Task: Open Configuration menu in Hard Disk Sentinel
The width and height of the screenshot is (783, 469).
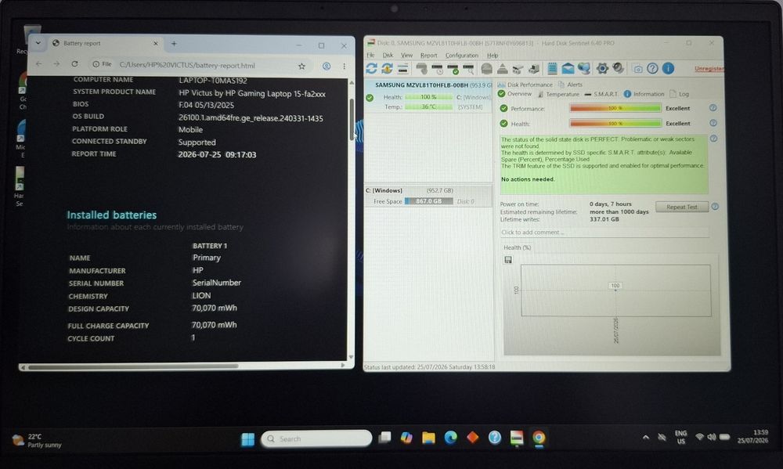Action: click(461, 56)
